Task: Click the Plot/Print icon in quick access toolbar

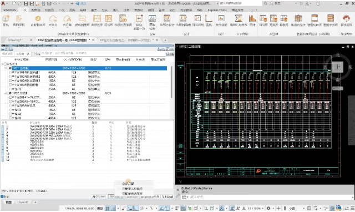Action: coord(49,3)
